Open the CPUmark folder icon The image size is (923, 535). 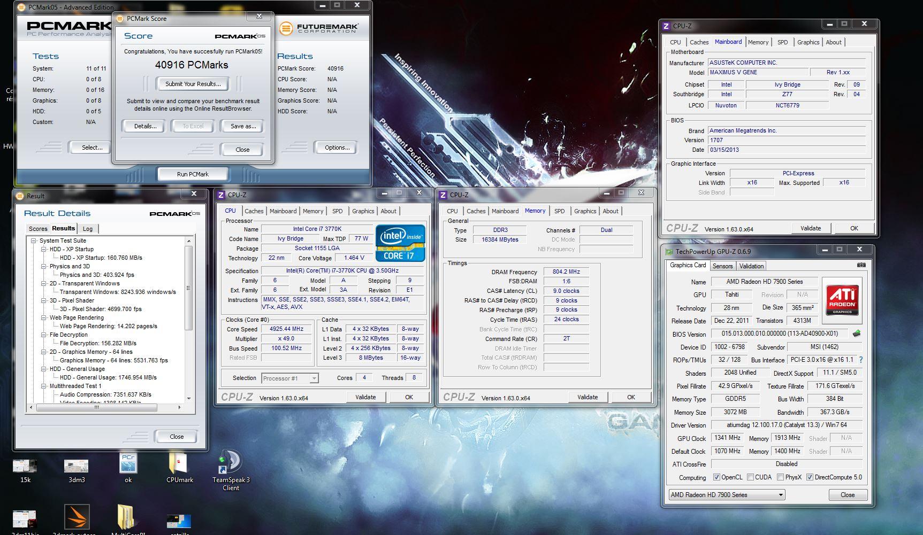click(x=179, y=463)
